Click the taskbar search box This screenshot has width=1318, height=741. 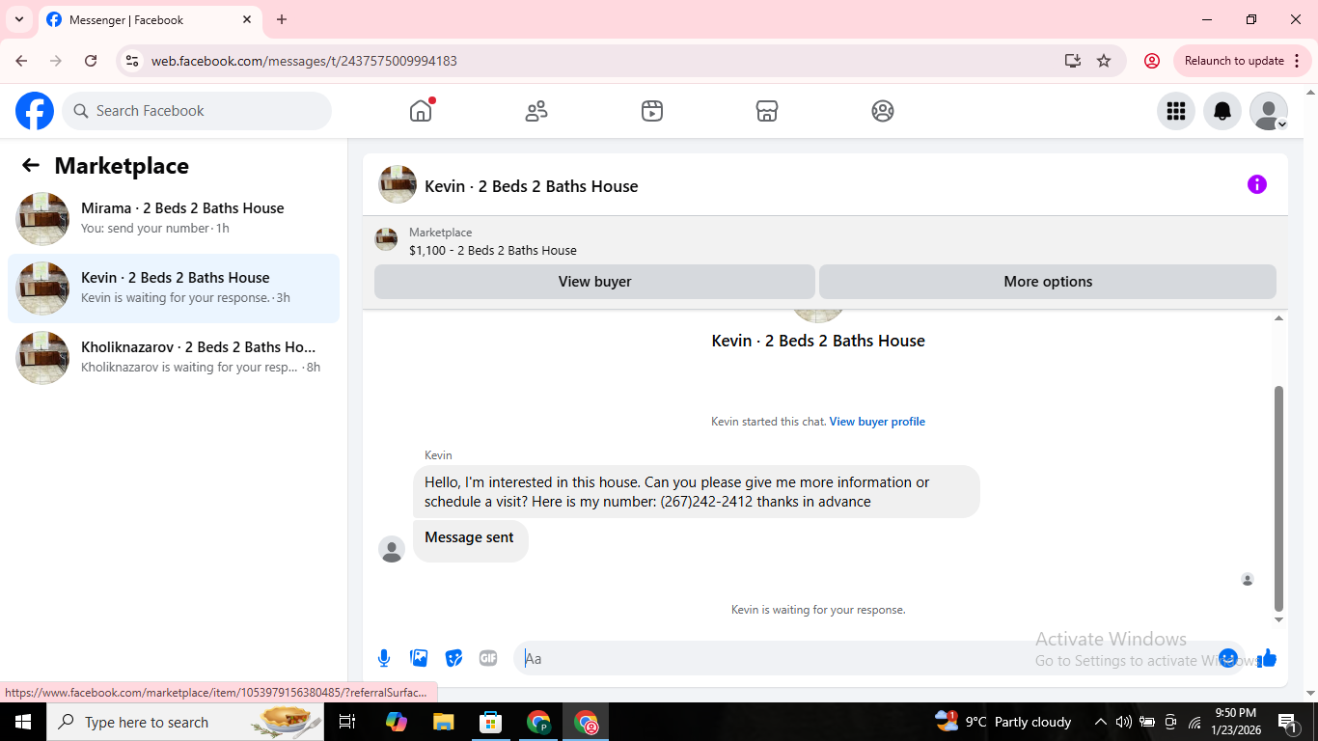pos(186,722)
